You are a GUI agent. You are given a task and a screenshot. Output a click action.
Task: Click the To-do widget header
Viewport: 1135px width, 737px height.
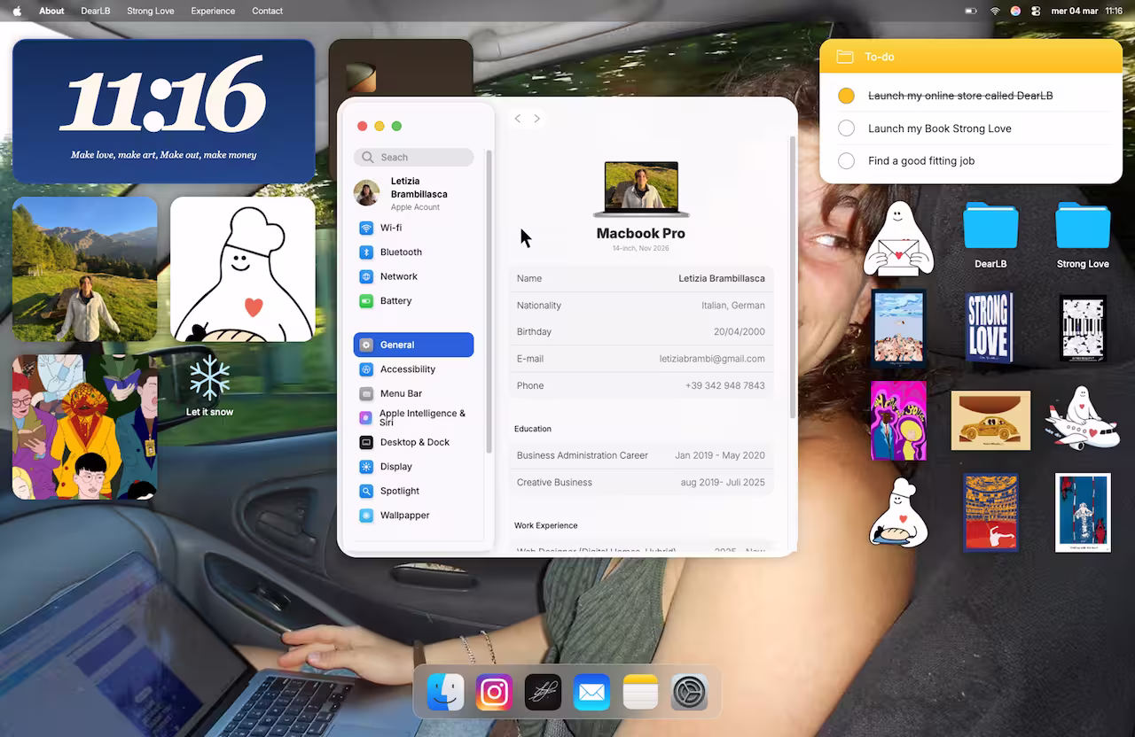971,57
